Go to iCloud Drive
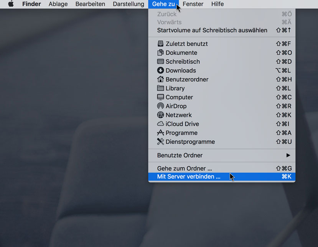The height and width of the screenshot is (247, 318). [222, 124]
